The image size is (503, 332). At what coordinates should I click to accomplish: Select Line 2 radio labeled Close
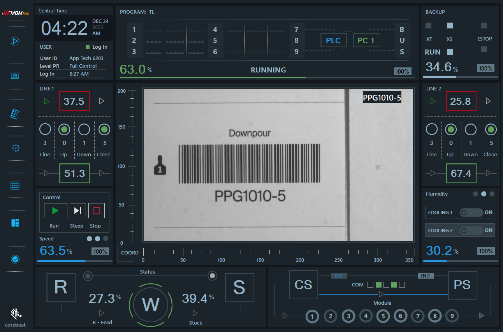491,129
